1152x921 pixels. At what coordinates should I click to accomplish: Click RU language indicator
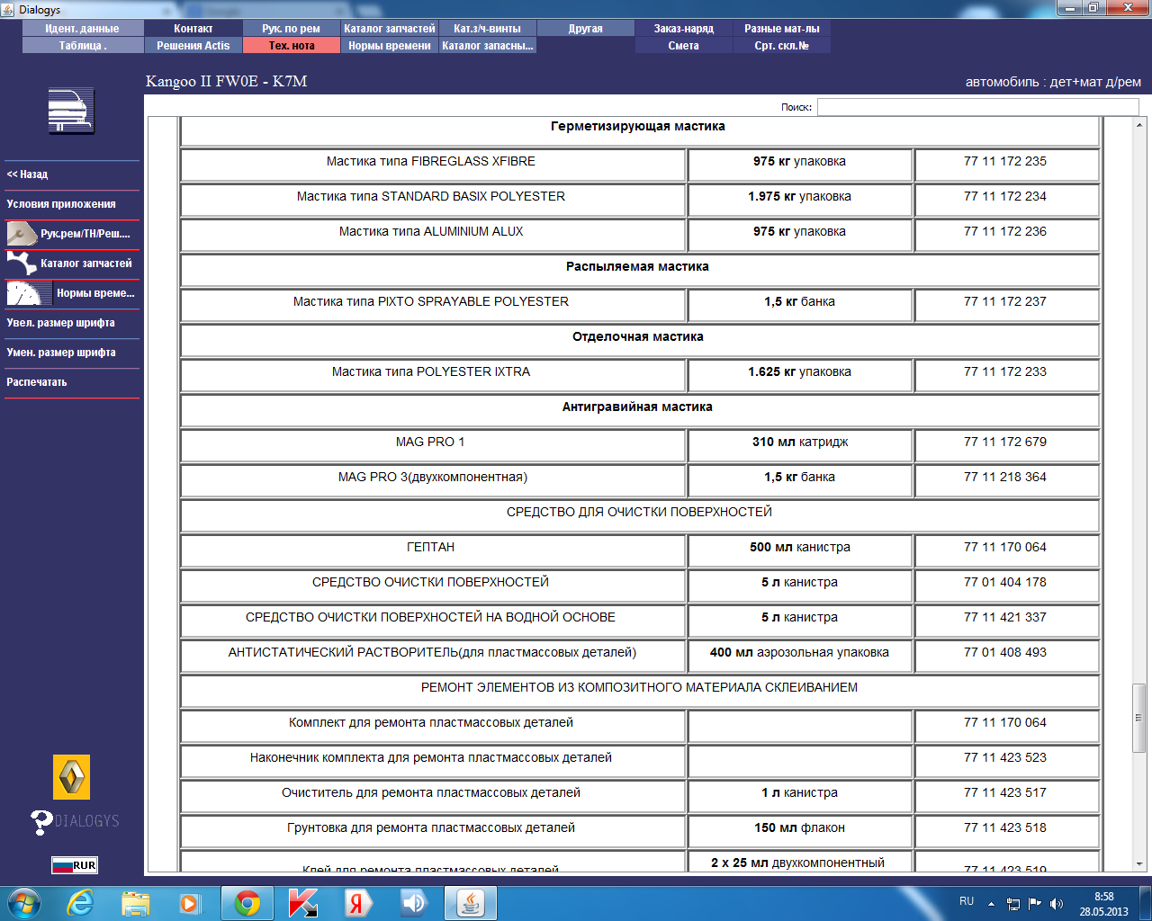(967, 901)
